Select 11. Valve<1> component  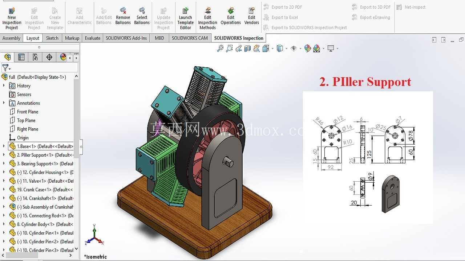pos(41,181)
